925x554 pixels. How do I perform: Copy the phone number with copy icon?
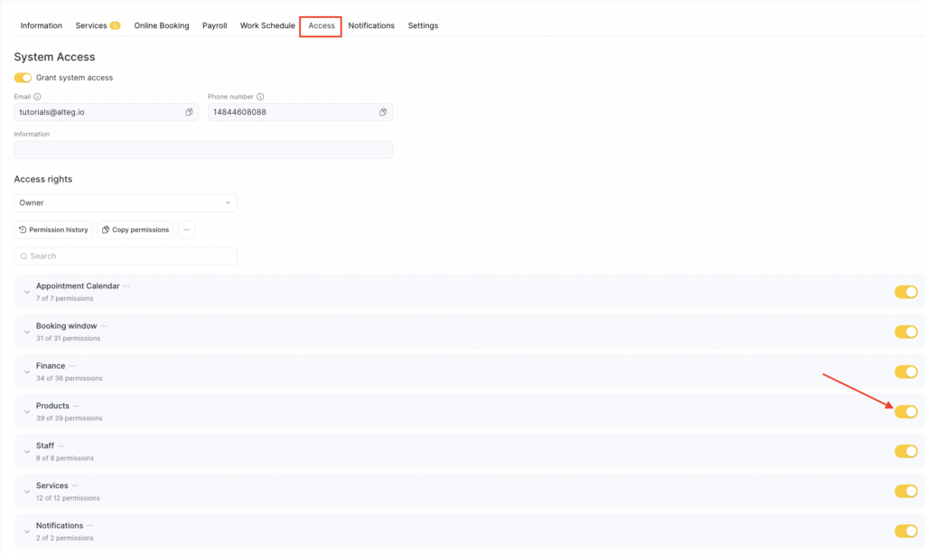383,112
